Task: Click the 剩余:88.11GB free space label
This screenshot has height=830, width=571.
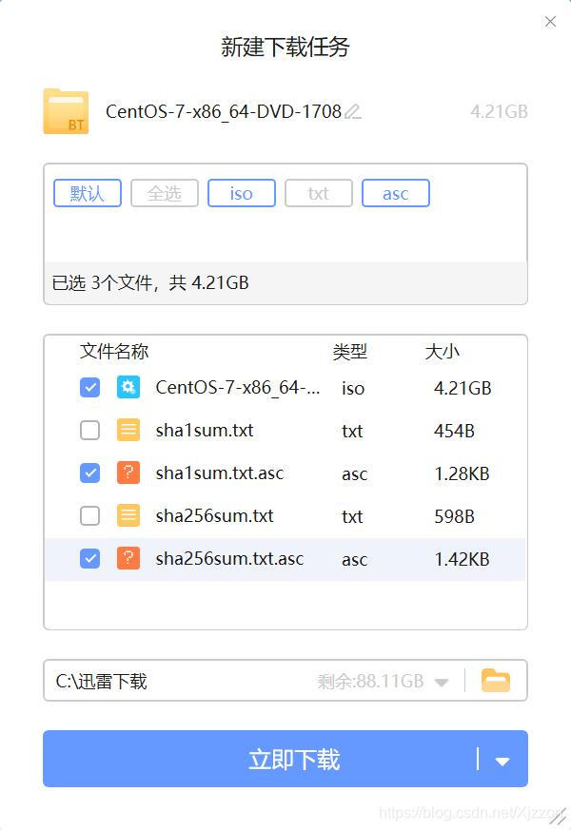Action: coord(371,681)
